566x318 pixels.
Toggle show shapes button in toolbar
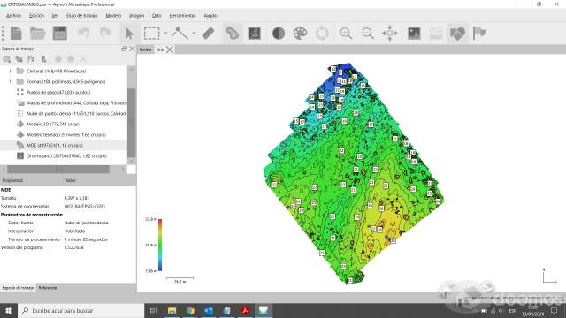457,34
